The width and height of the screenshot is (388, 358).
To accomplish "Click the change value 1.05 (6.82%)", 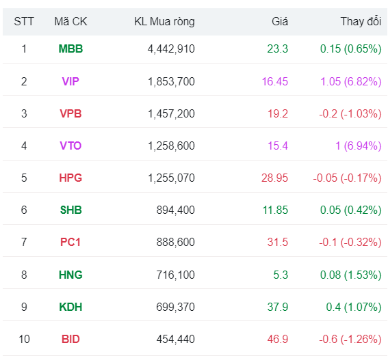I will (x=351, y=81).
